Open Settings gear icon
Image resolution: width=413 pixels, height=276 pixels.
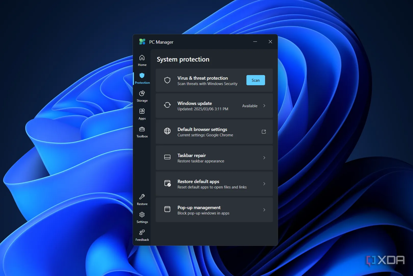pyautogui.click(x=142, y=214)
